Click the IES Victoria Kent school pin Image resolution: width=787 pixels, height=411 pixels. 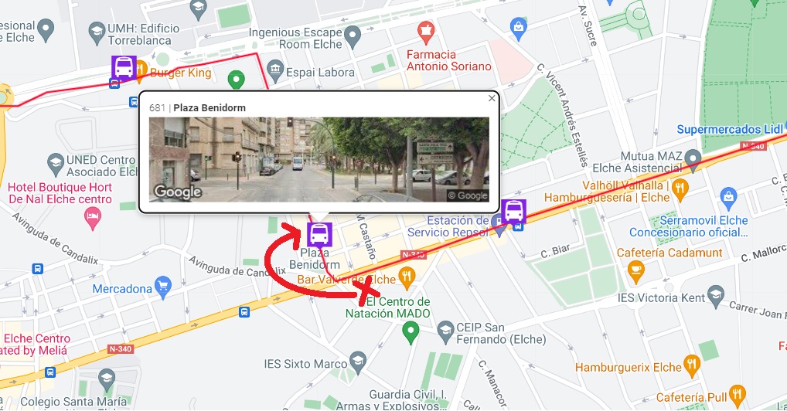(716, 296)
